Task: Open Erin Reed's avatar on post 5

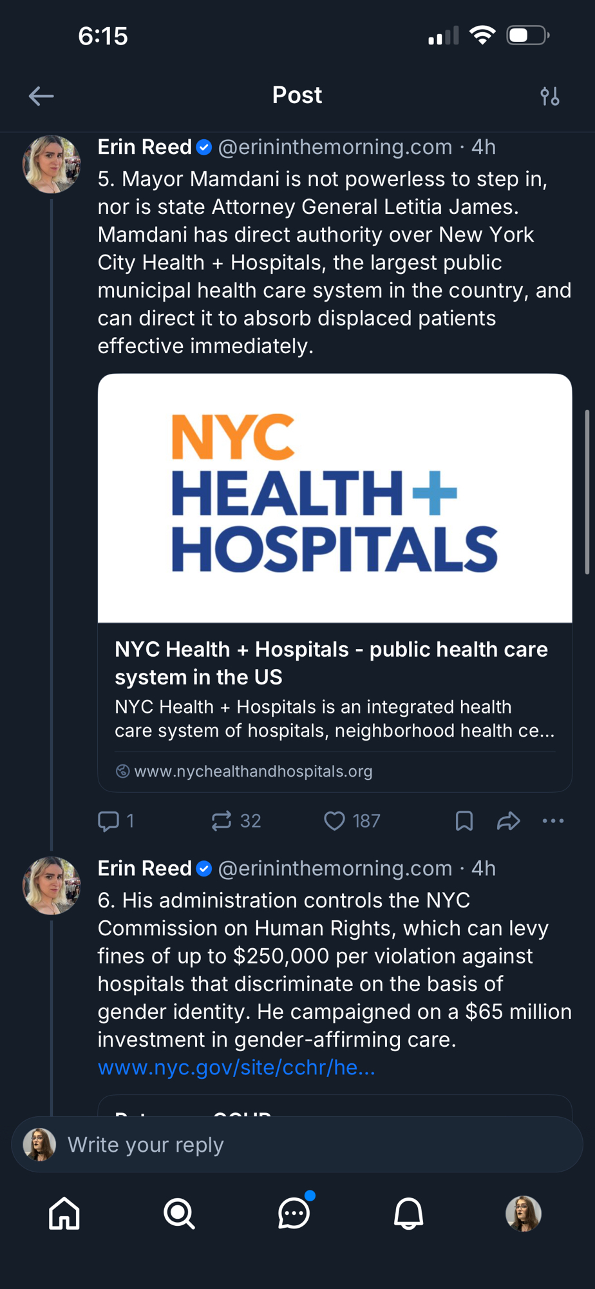Action: [x=52, y=164]
